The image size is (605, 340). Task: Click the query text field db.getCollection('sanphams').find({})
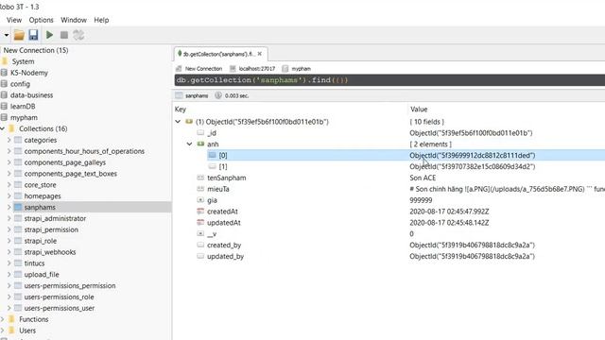coord(389,80)
